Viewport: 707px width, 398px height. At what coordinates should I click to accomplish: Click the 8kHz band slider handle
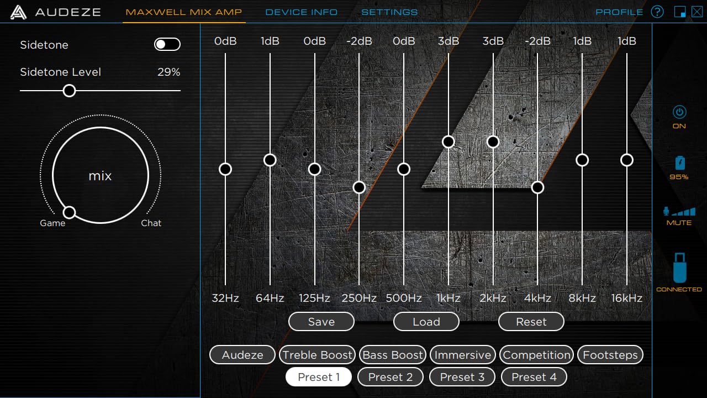pos(582,160)
